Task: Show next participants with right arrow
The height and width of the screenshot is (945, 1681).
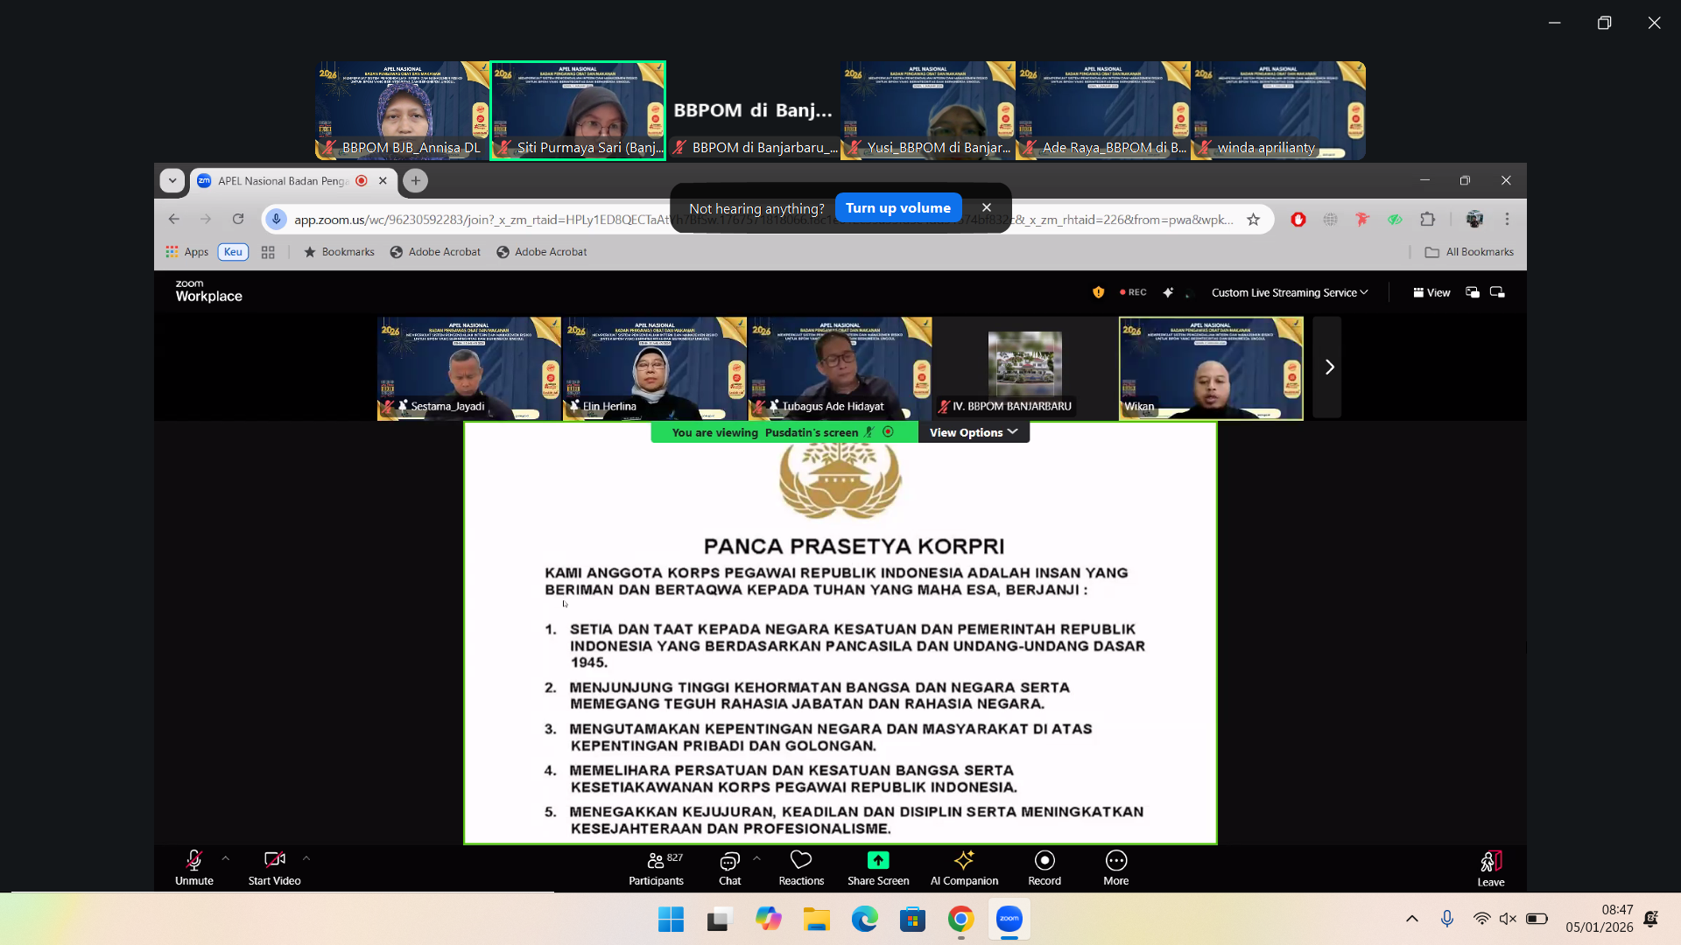Action: (1328, 367)
